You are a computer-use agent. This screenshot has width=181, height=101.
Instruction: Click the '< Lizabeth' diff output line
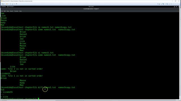[x=7, y=92]
